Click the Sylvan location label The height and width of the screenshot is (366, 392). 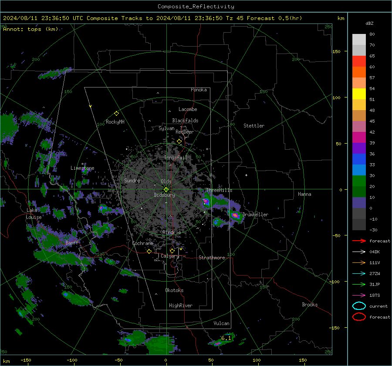tap(166, 129)
